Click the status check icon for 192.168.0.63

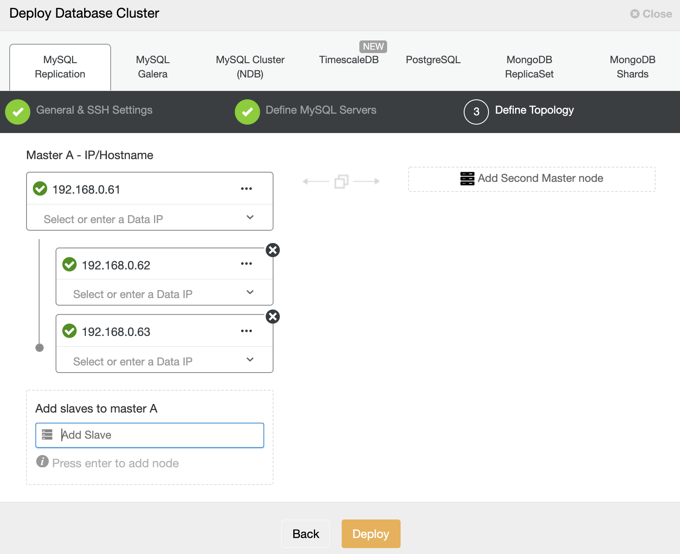[x=69, y=331]
